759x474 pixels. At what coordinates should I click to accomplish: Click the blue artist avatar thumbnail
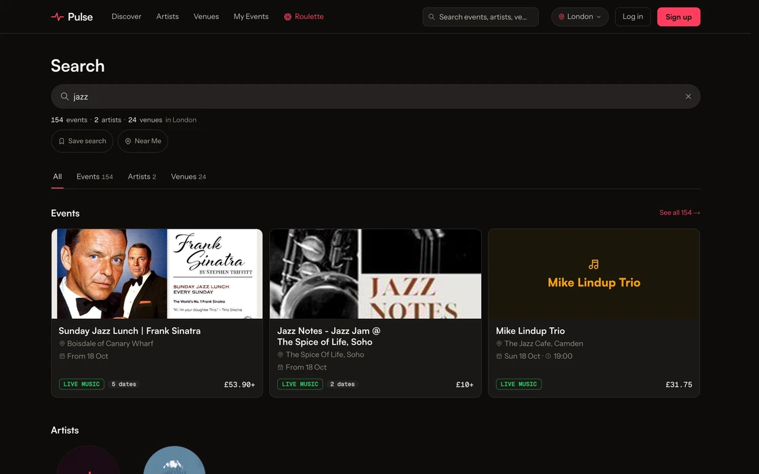click(174, 460)
